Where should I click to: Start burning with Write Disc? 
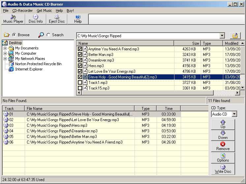point(223,169)
